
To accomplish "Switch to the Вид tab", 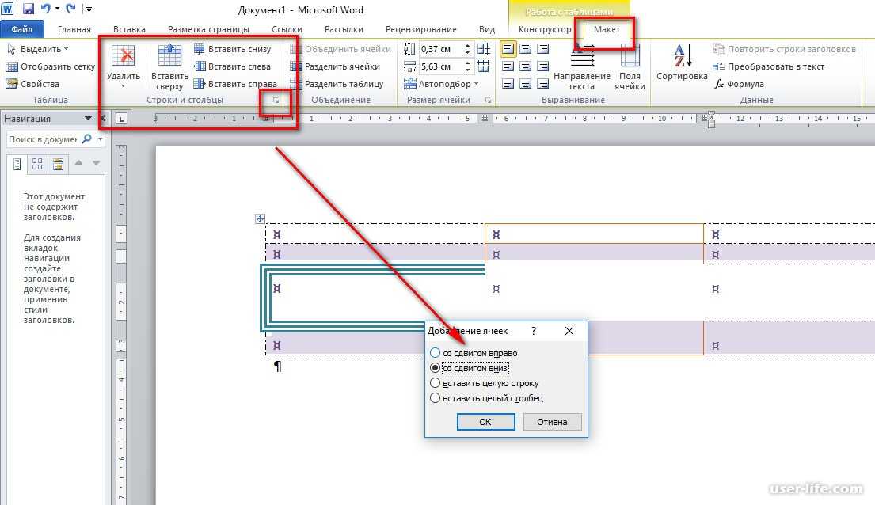I will (487, 29).
